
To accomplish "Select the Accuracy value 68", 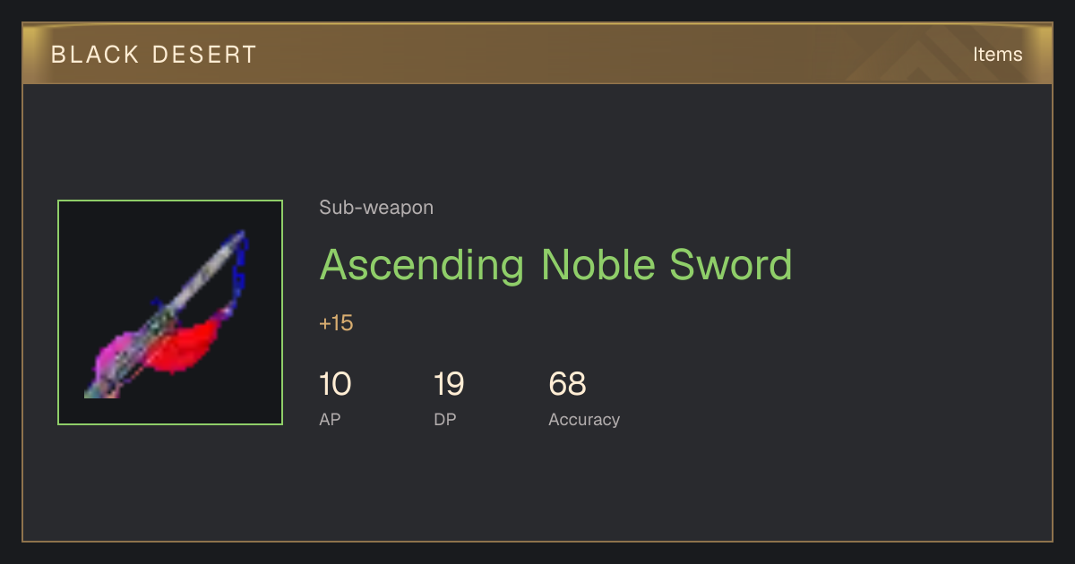I will point(567,384).
